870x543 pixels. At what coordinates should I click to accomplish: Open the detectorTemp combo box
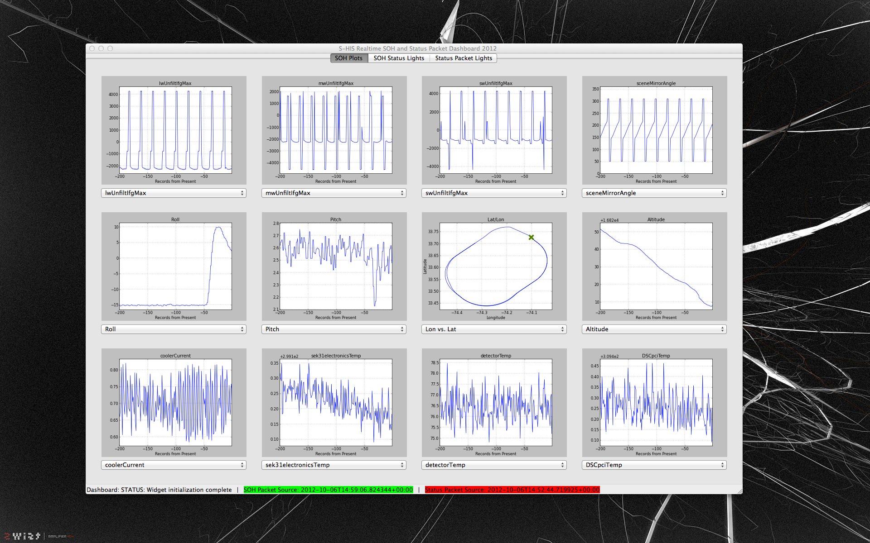click(x=494, y=465)
